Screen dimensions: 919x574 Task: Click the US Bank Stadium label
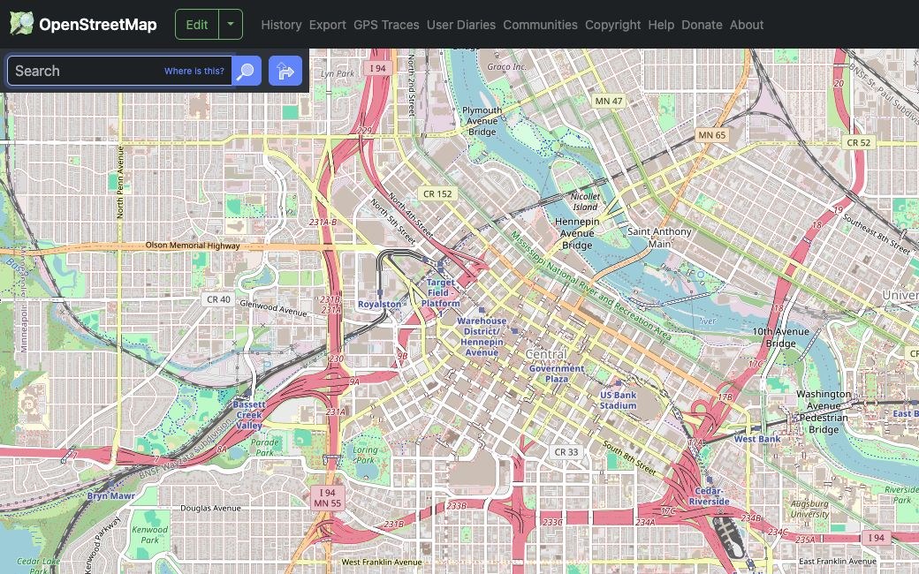(618, 400)
